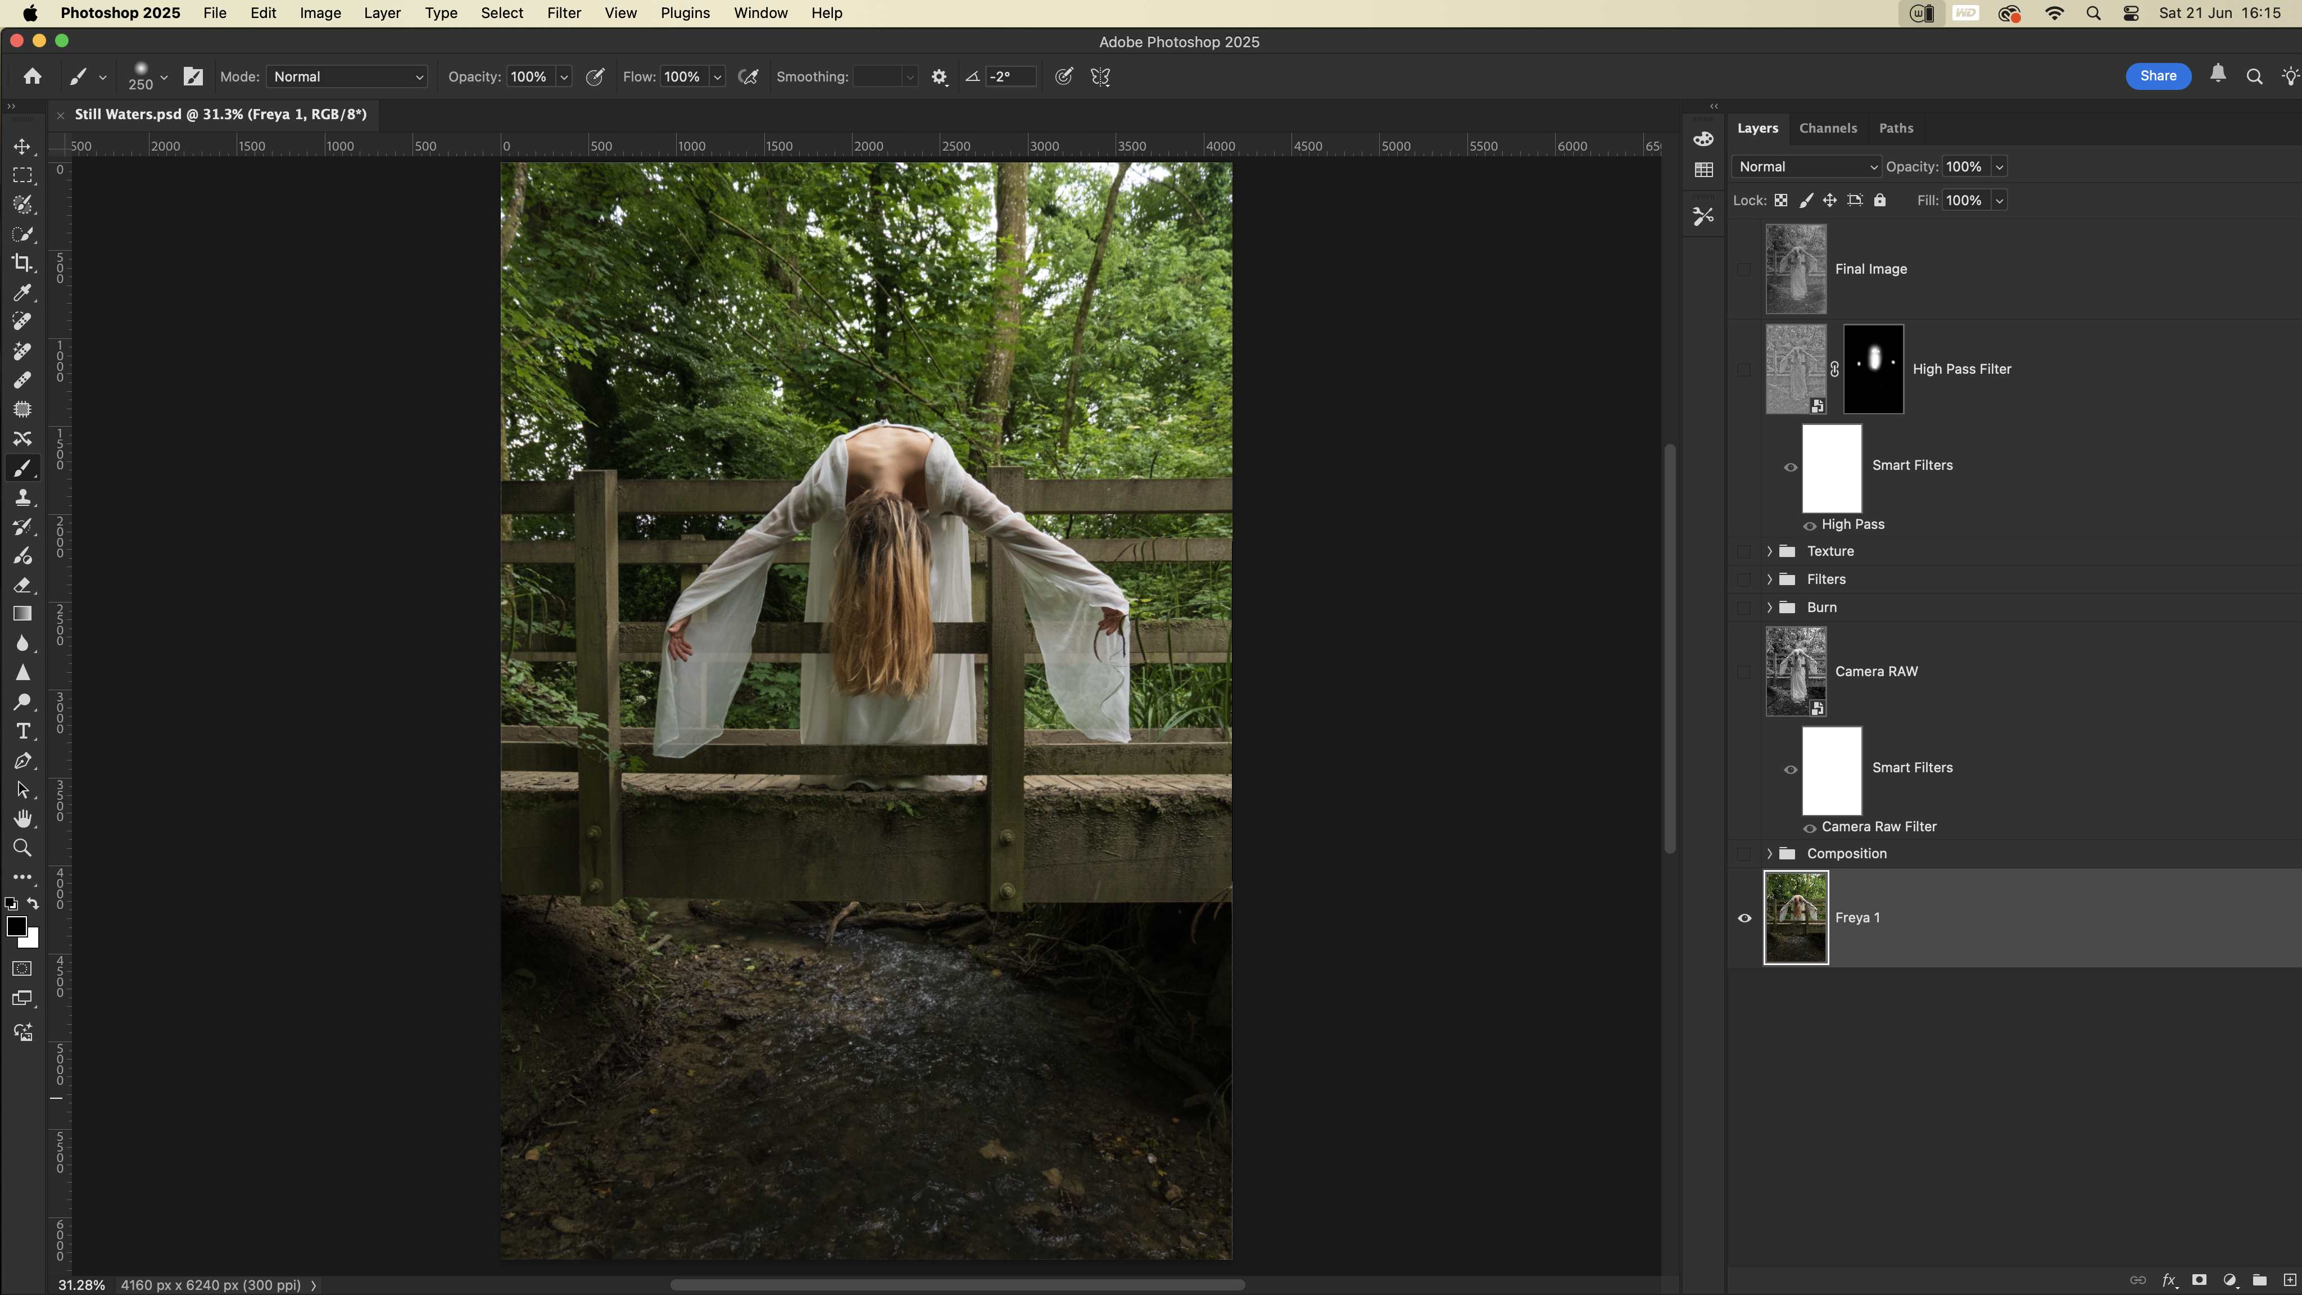2302x1295 pixels.
Task: Open the Filter menu
Action: coord(563,13)
